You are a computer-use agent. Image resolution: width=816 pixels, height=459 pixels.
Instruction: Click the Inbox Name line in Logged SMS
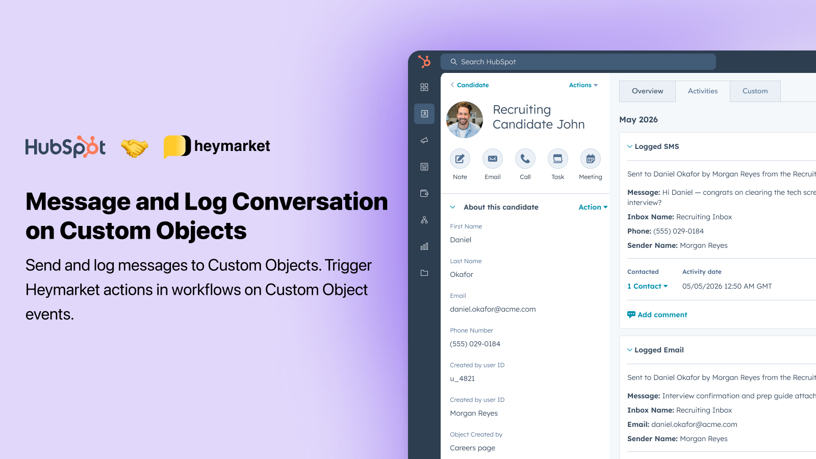tap(679, 217)
